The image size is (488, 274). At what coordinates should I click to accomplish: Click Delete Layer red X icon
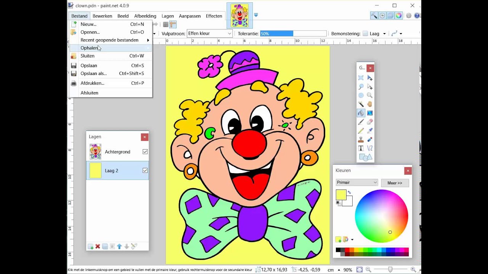(x=98, y=247)
